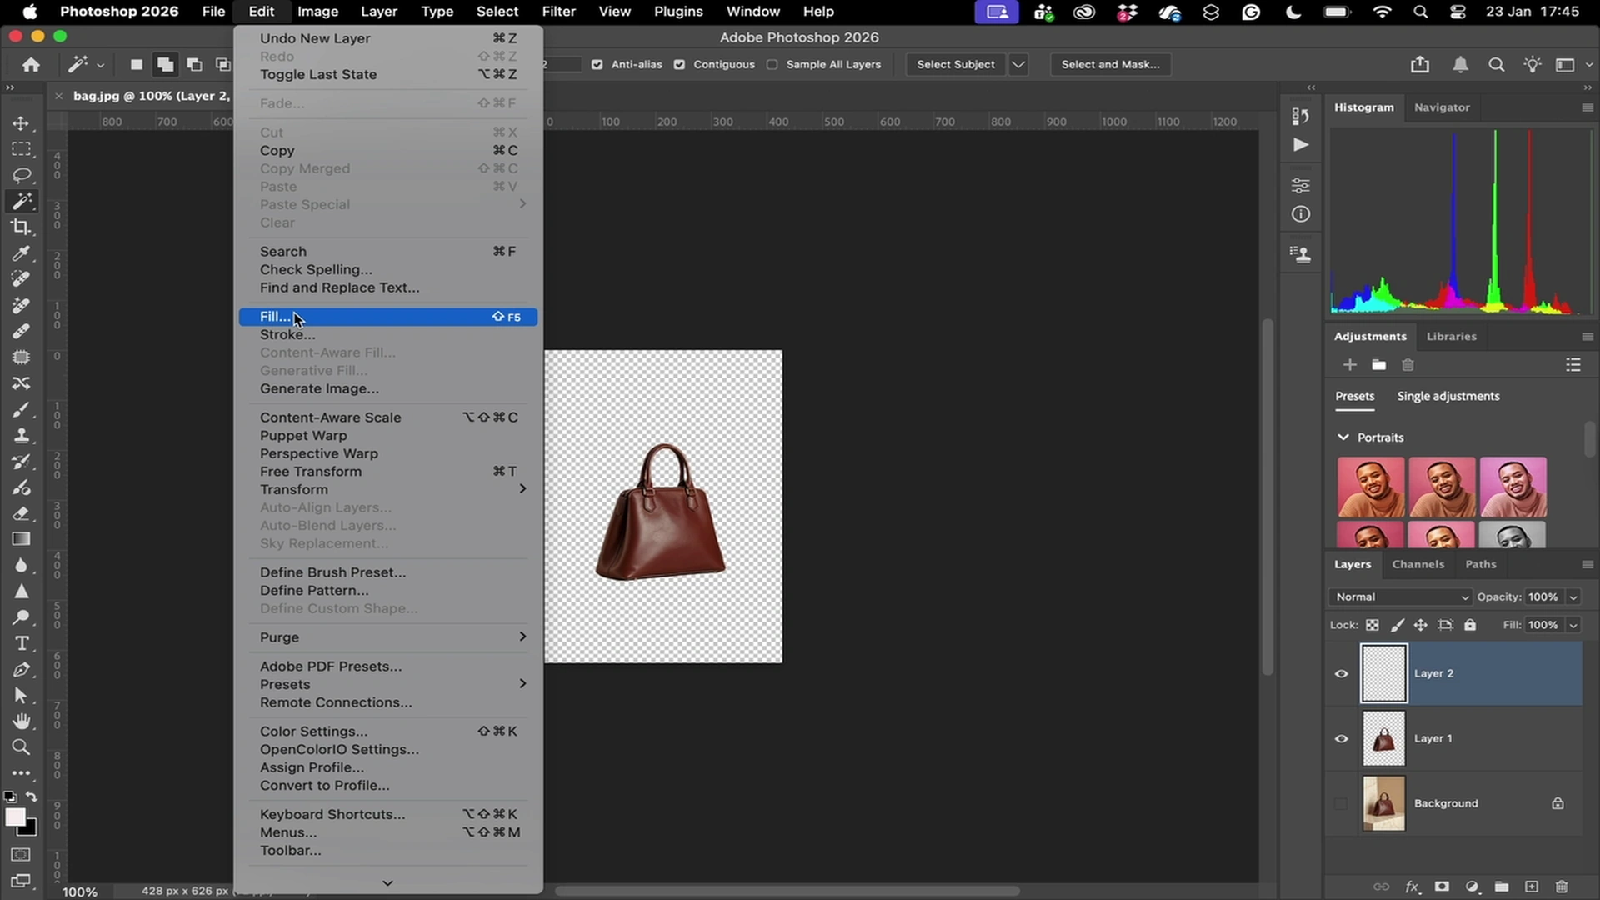Open the Normal blend mode dropdown
This screenshot has height=900, width=1600.
pos(1402,597)
